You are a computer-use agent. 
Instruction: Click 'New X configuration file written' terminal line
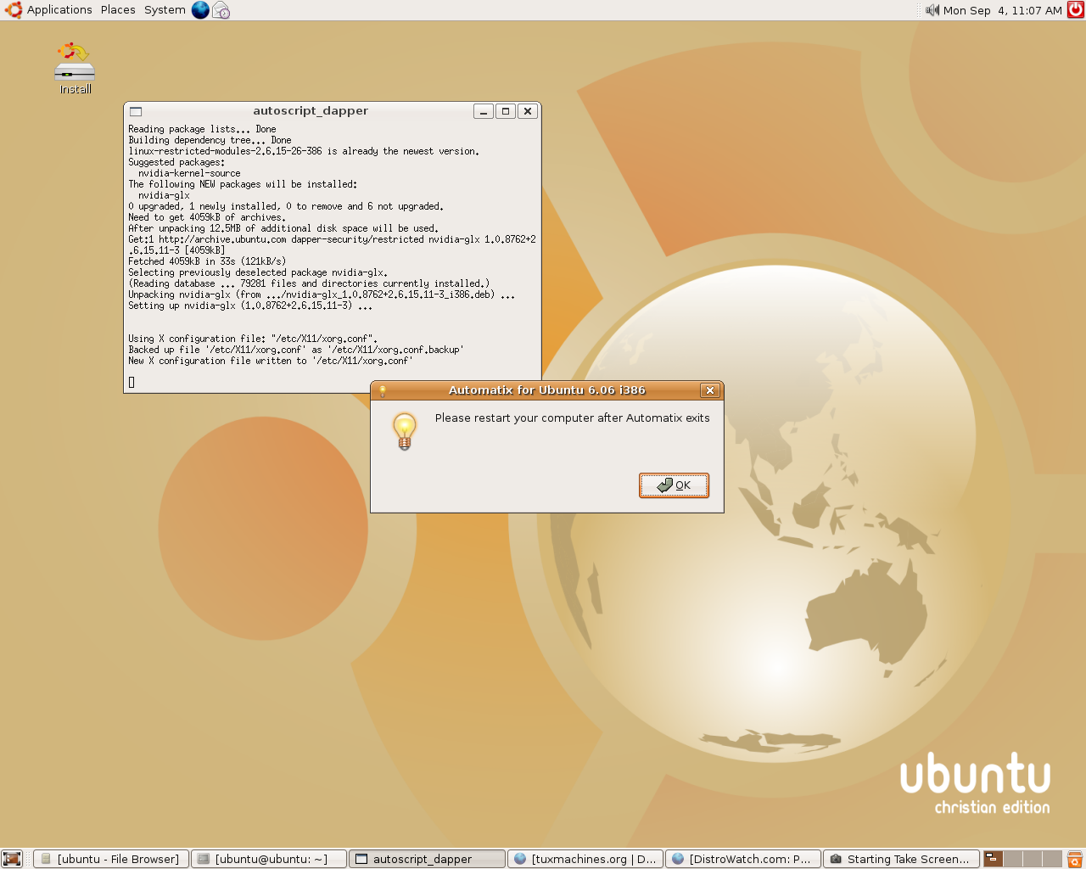click(x=271, y=361)
